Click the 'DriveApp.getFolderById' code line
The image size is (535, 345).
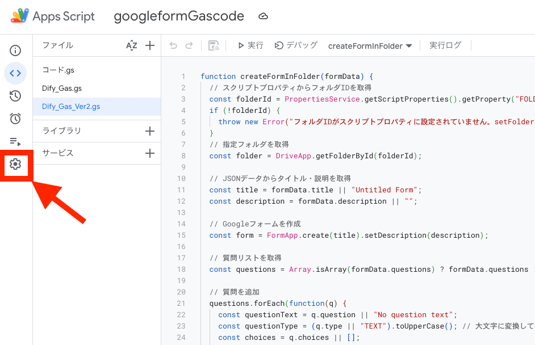point(316,156)
